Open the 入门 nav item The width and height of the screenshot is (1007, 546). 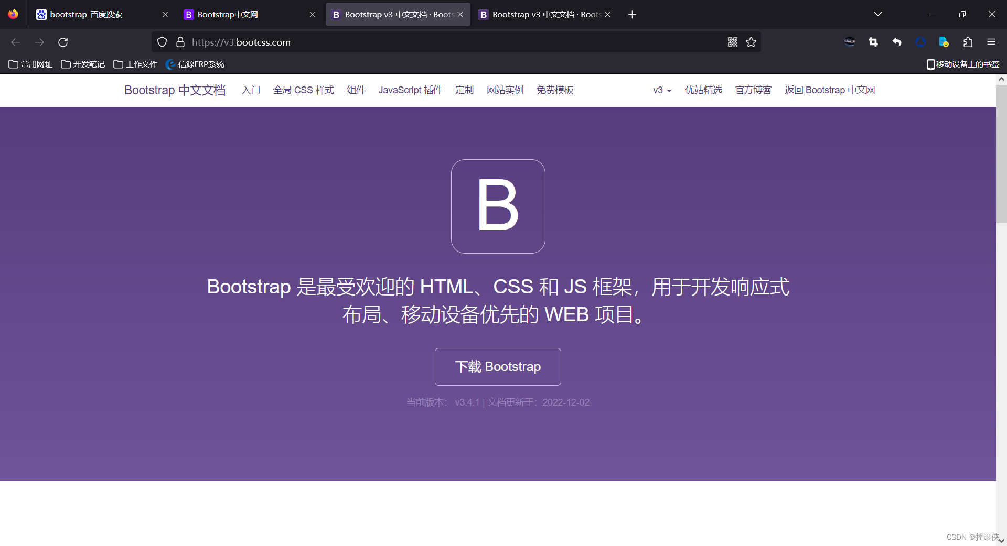coord(251,90)
